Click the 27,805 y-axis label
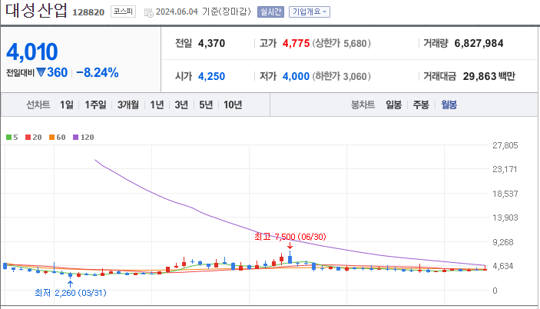Screen dimensions: 540x309 pyautogui.click(x=505, y=145)
